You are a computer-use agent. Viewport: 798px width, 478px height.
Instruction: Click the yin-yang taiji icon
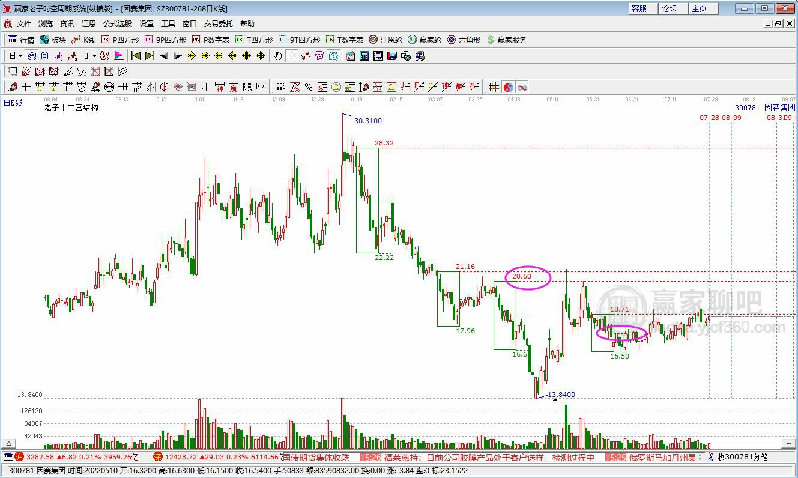[x=509, y=87]
